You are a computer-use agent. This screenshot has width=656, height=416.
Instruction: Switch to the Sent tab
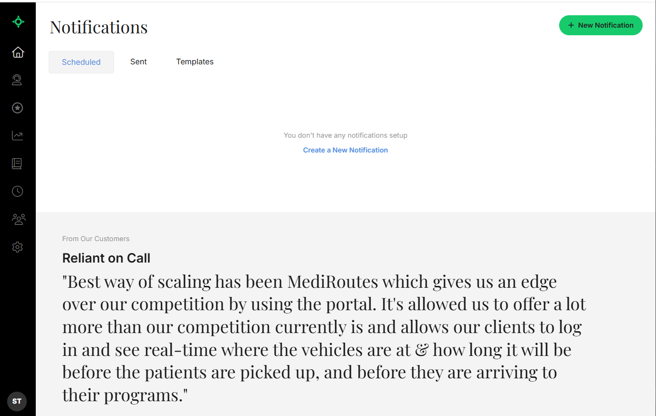pos(138,61)
